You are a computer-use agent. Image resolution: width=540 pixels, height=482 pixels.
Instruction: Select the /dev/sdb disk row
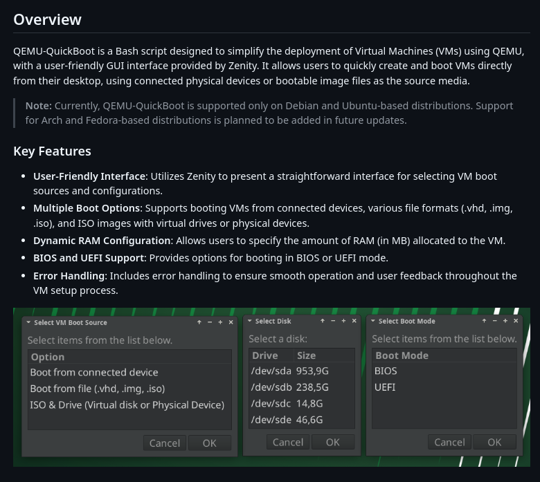pyautogui.click(x=302, y=387)
